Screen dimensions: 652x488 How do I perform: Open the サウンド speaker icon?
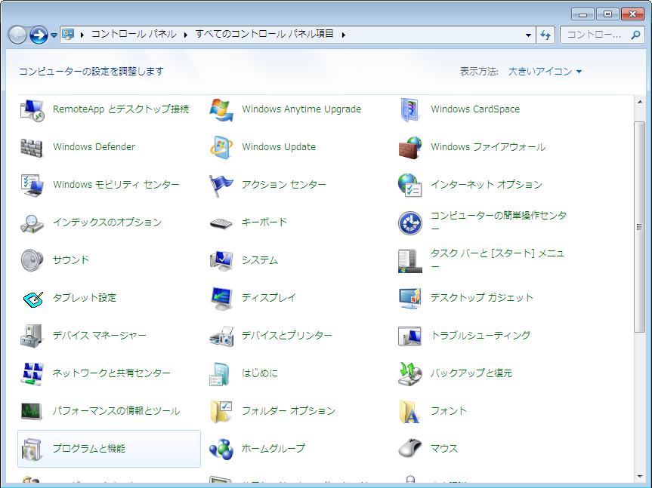click(x=32, y=260)
